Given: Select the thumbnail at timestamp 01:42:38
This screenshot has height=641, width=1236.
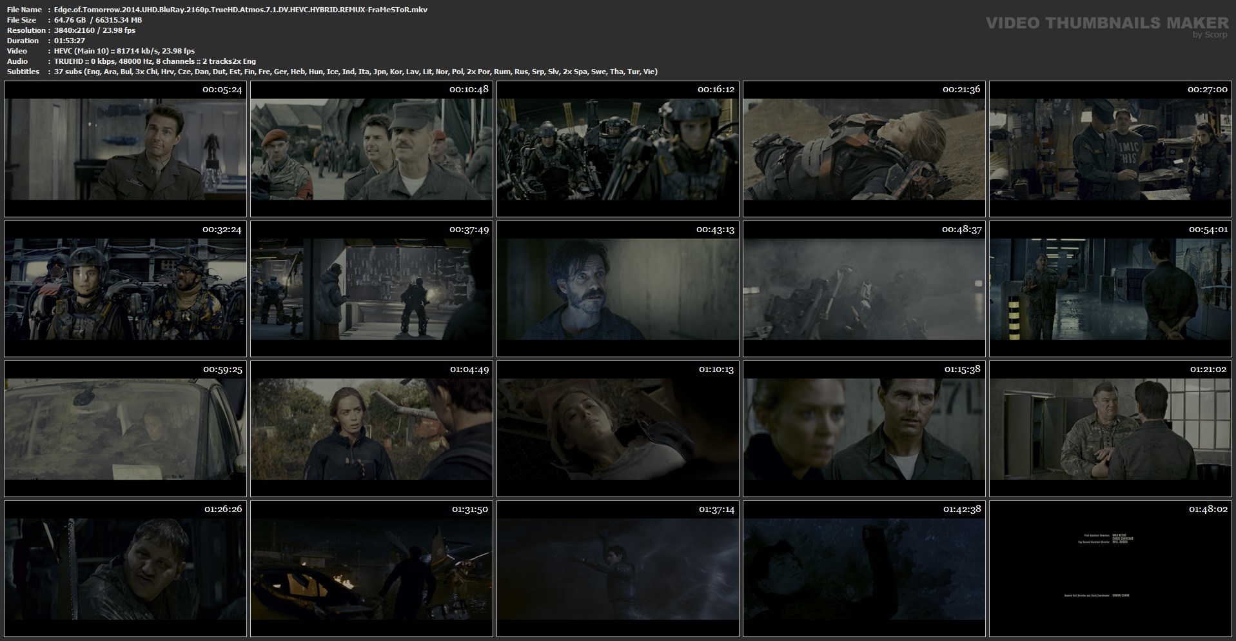Looking at the screenshot, I should click(864, 569).
